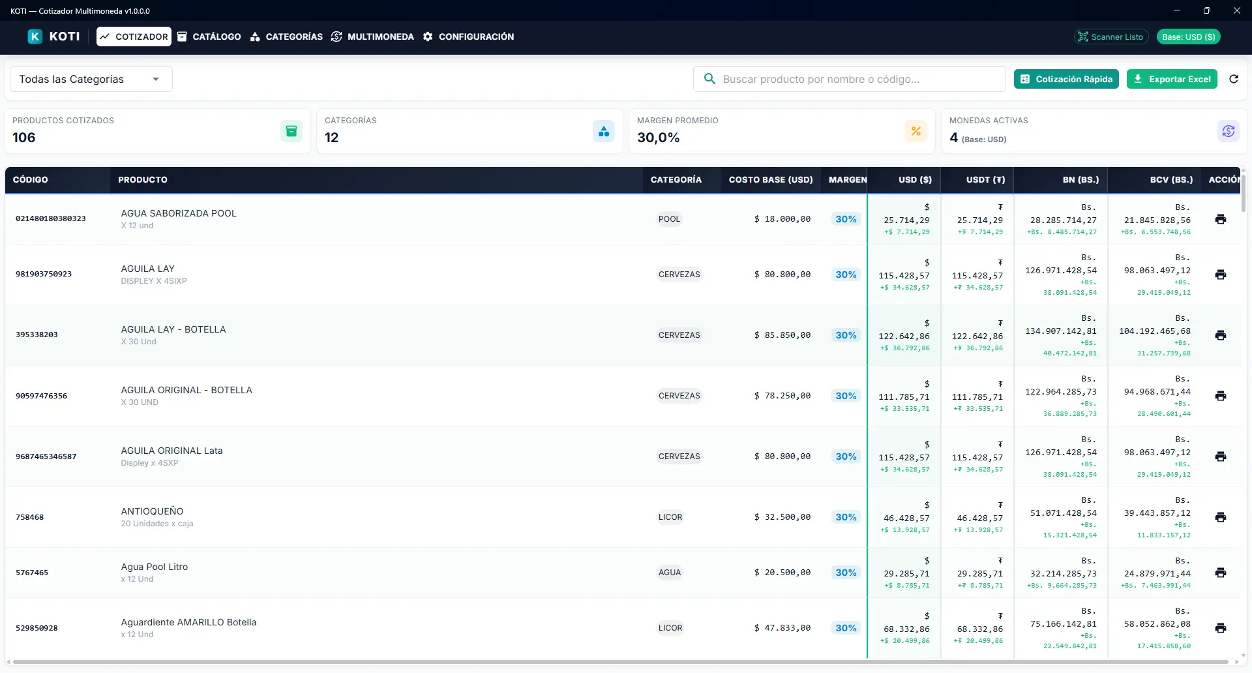Start a Cotización Rápida
Image resolution: width=1252 pixels, height=673 pixels.
coord(1066,79)
